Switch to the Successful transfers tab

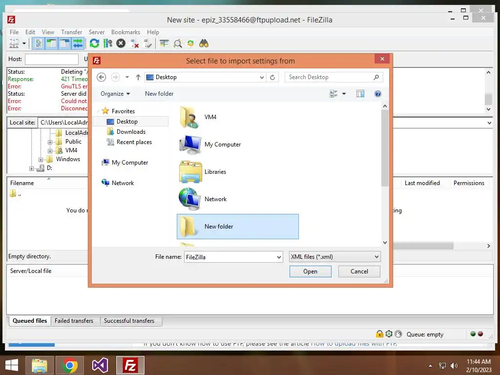pyautogui.click(x=129, y=321)
